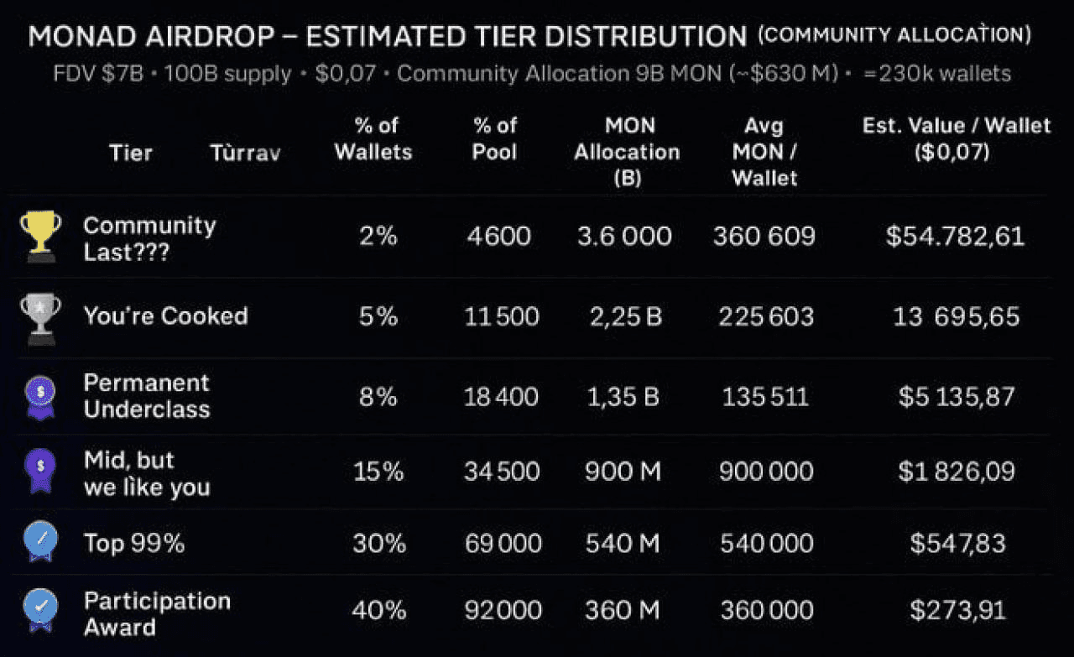Image resolution: width=1074 pixels, height=657 pixels.
Task: Click the Community Last??? tier name
Action: point(149,238)
